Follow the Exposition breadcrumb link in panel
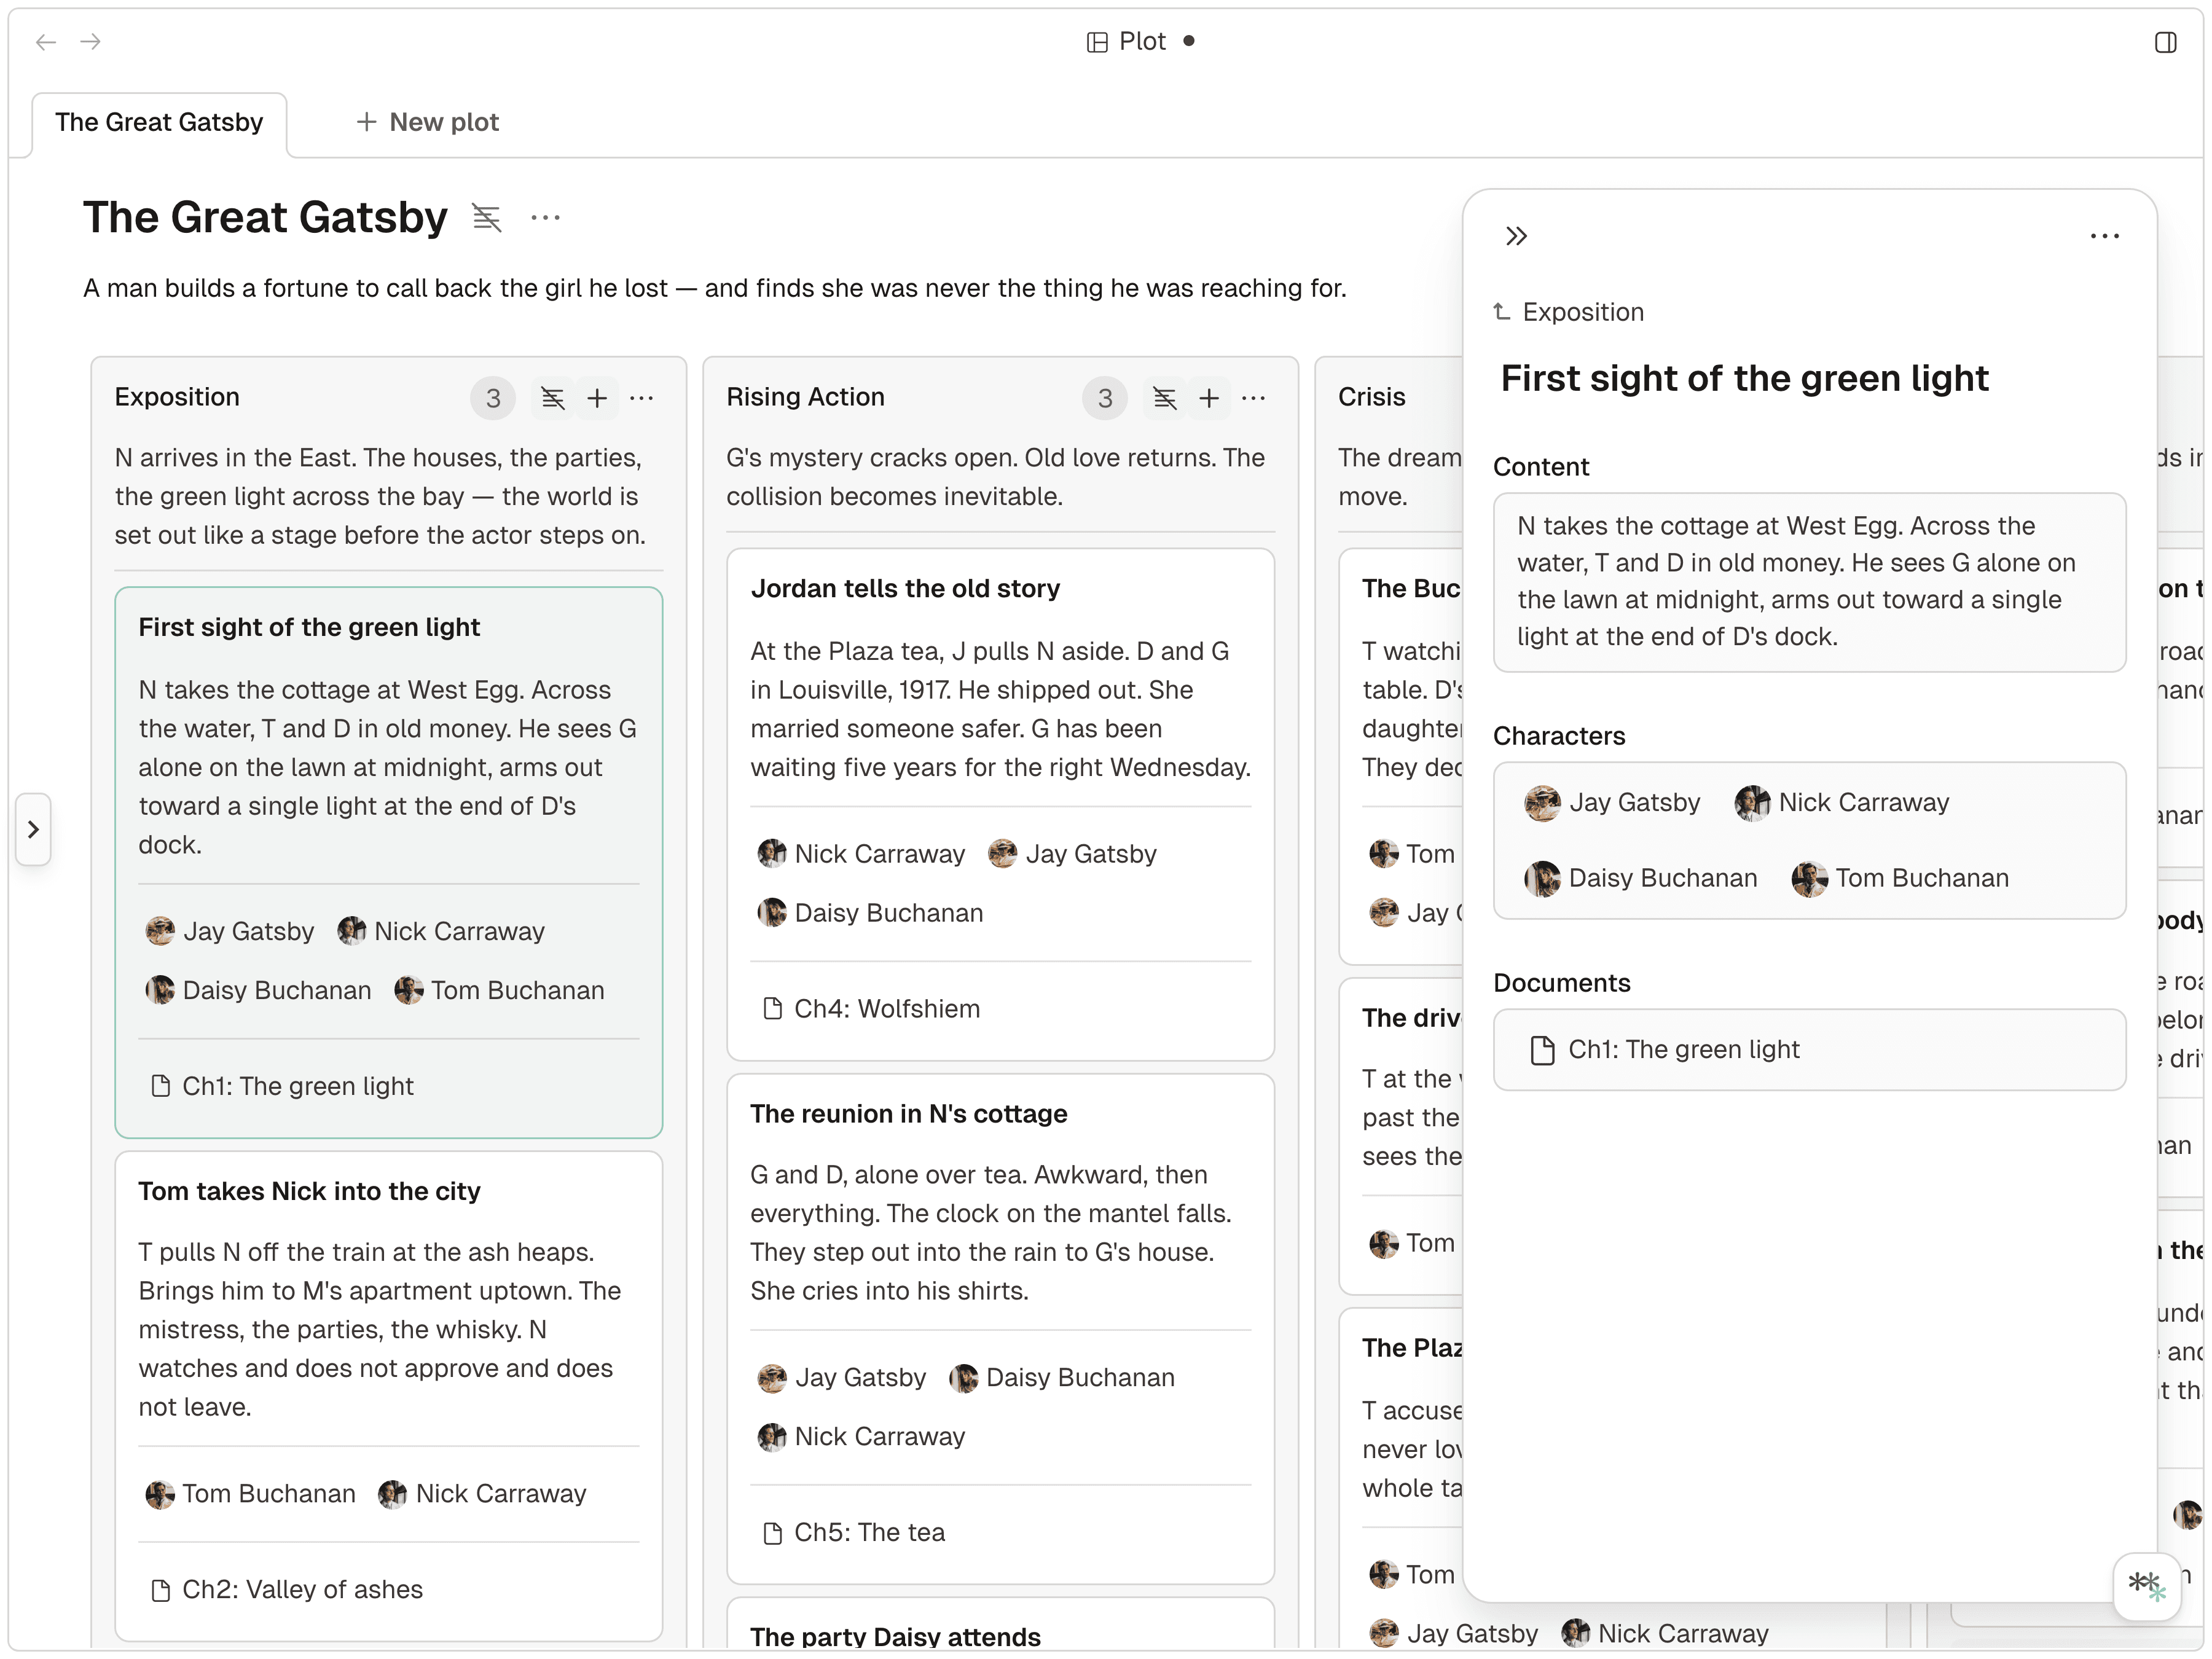2212x1659 pixels. [1582, 313]
